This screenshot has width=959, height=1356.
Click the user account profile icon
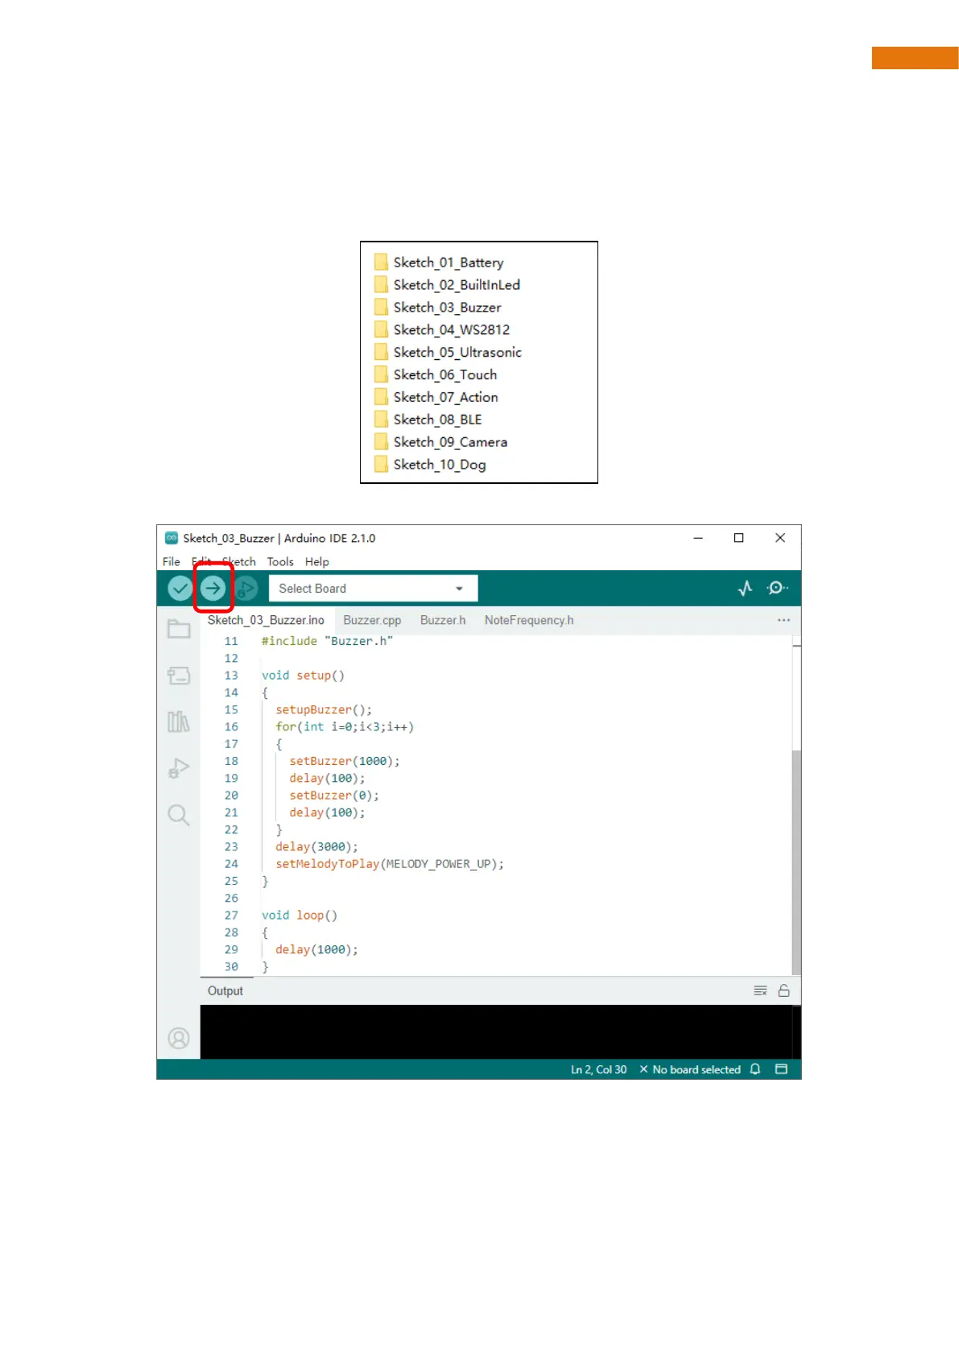[179, 1038]
